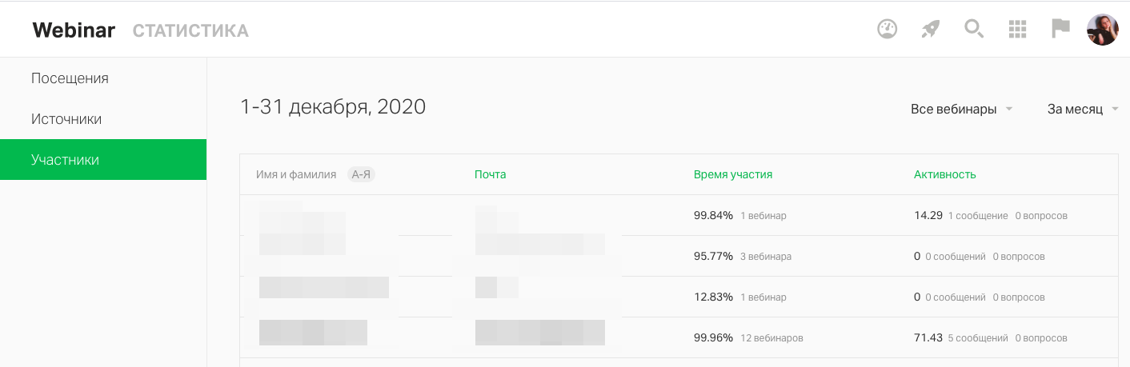Sort by Время участия column
This screenshot has height=367, width=1130.
(x=732, y=174)
